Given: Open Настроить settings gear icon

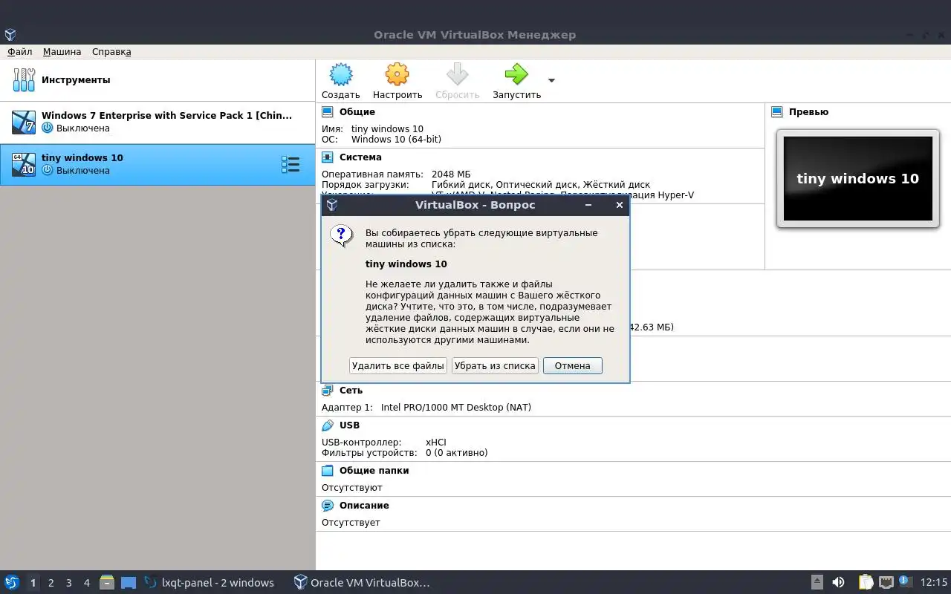Looking at the screenshot, I should (397, 74).
